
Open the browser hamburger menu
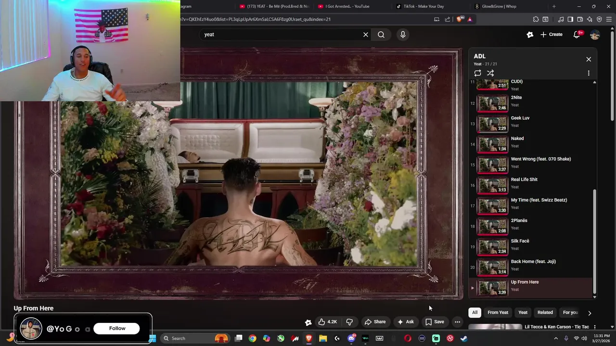(609, 19)
